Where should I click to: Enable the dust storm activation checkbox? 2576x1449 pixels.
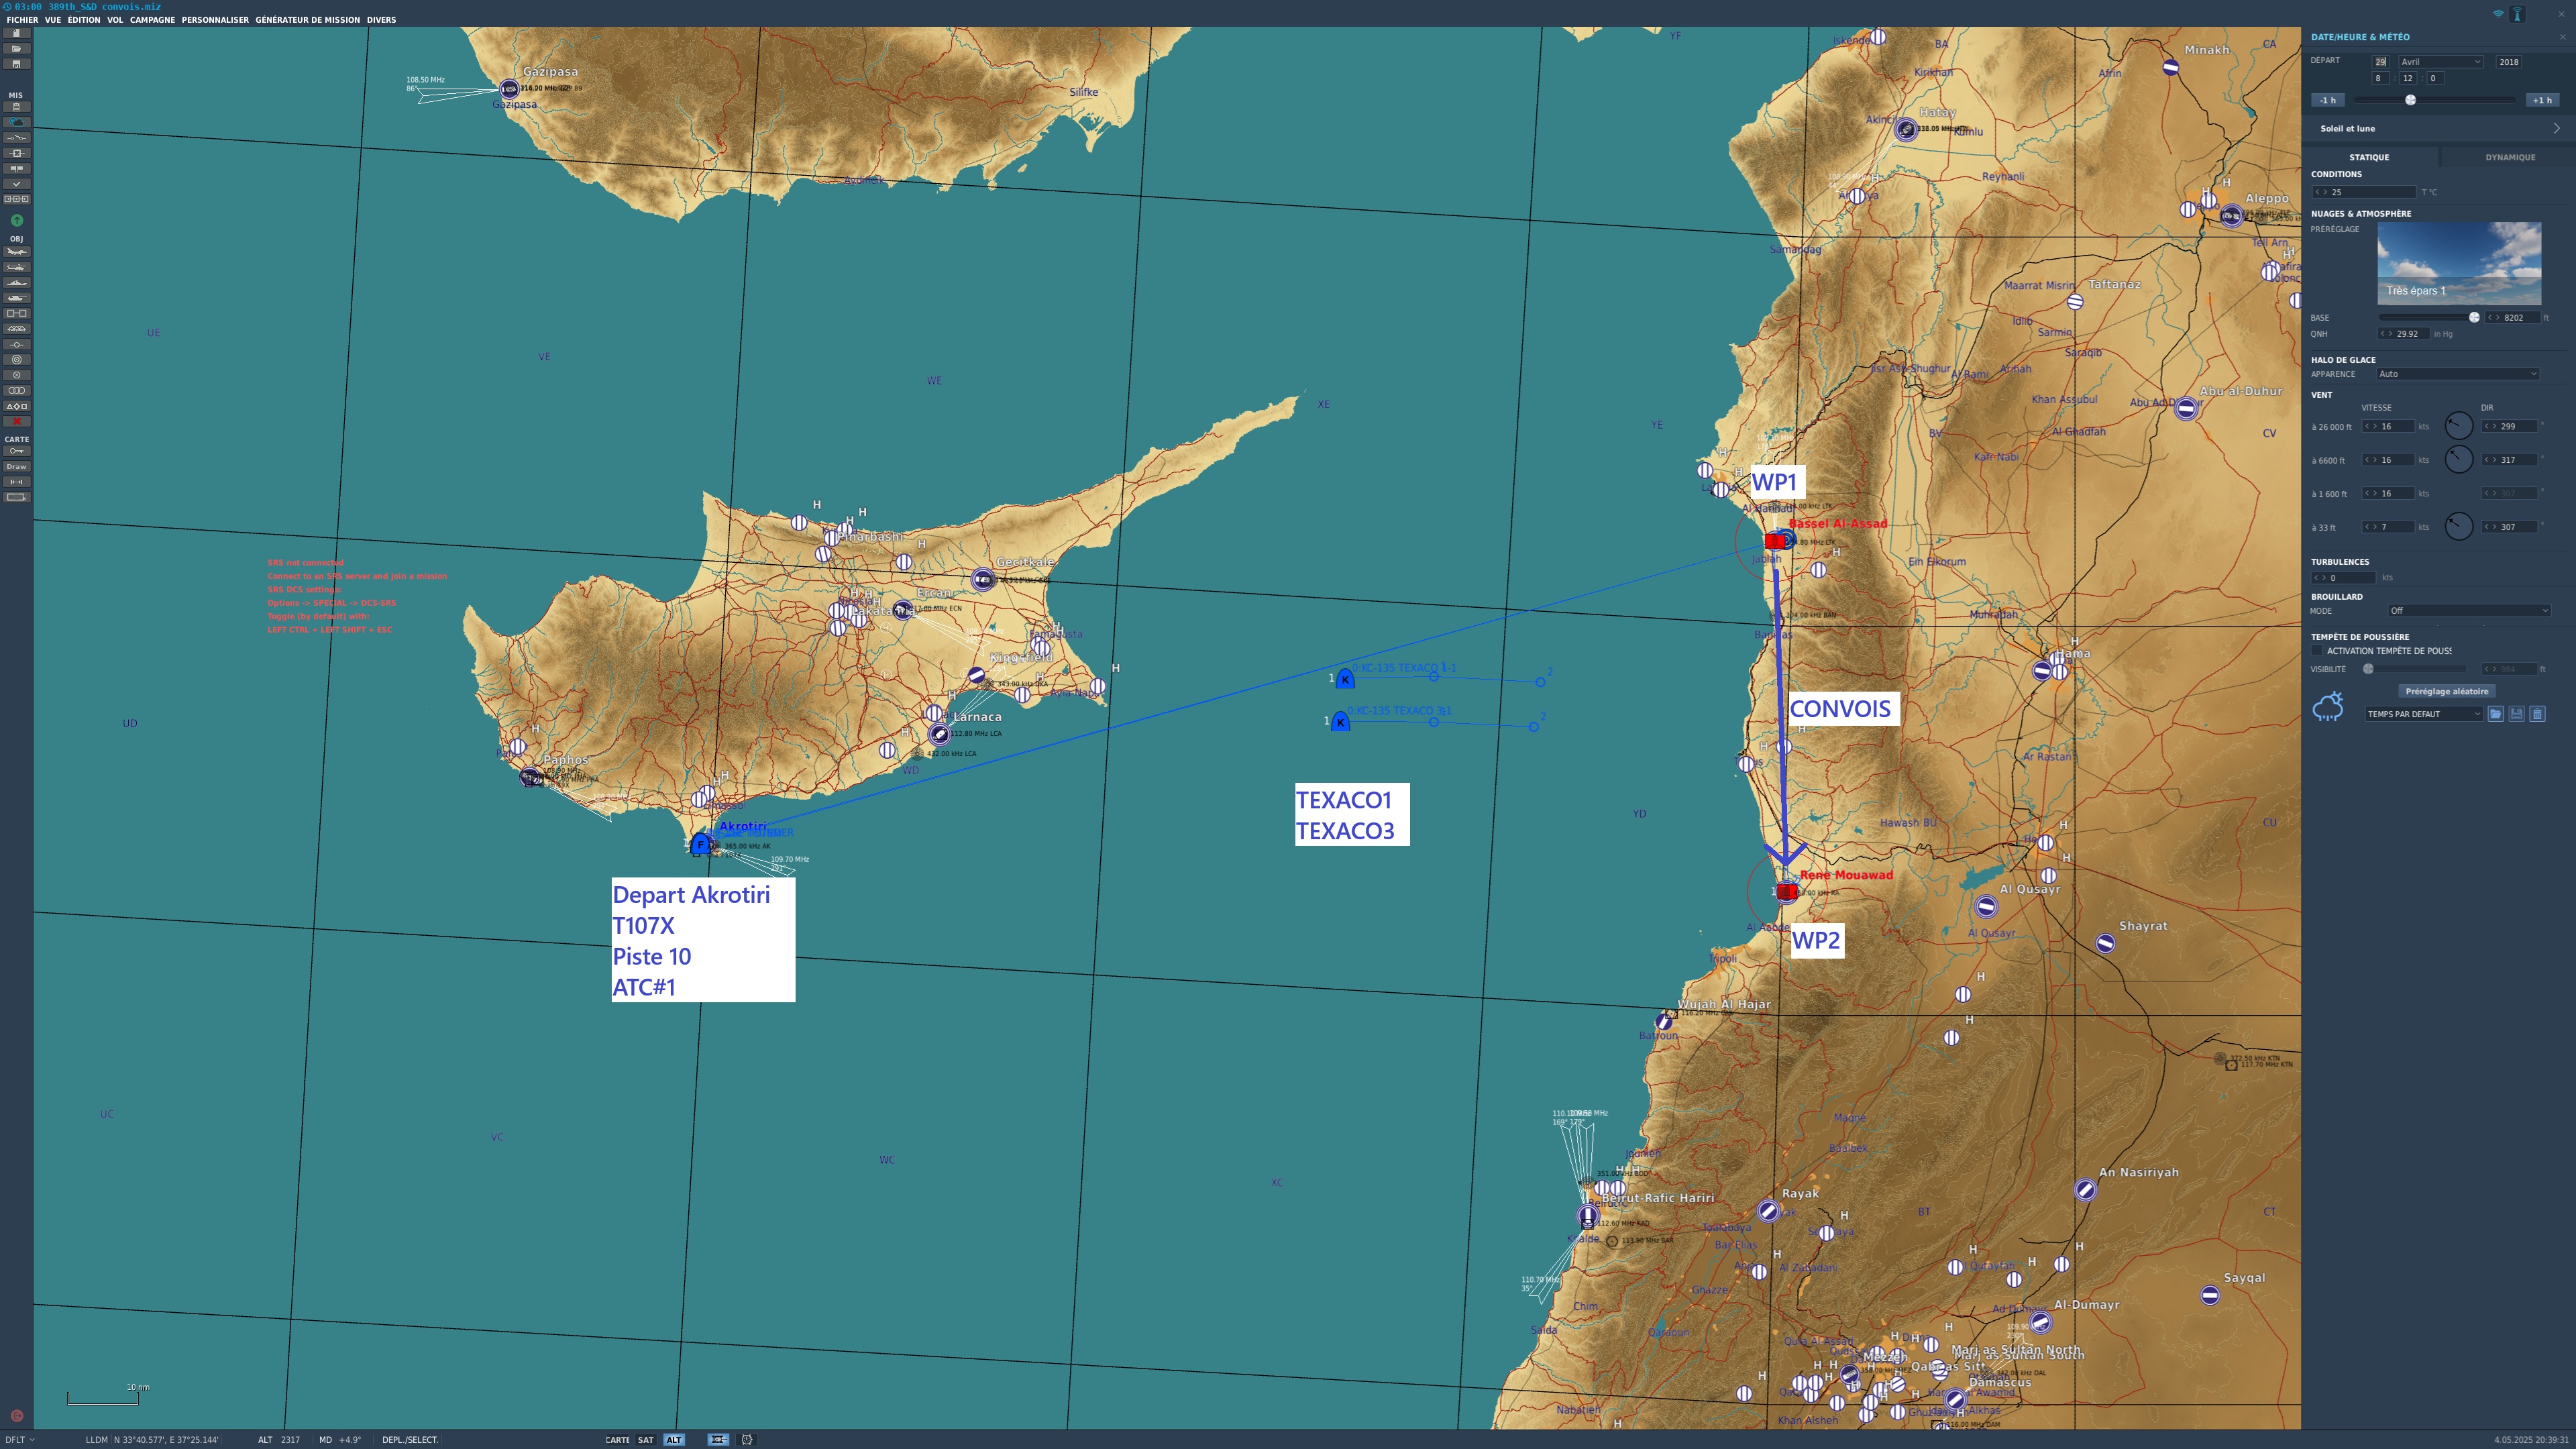pos(2317,651)
